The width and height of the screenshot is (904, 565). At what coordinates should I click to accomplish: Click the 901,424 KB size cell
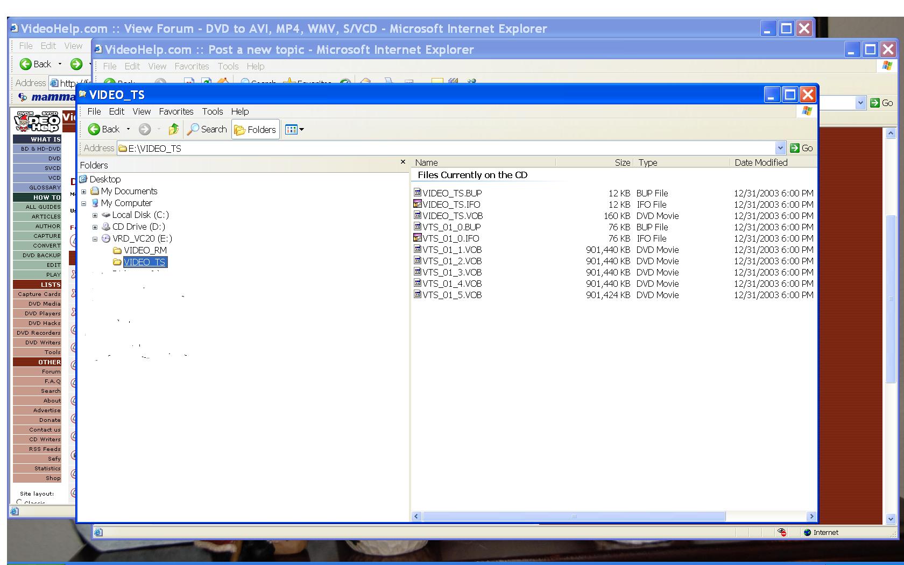608,295
